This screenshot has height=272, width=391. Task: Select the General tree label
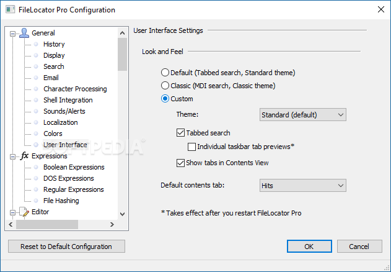pyautogui.click(x=43, y=33)
